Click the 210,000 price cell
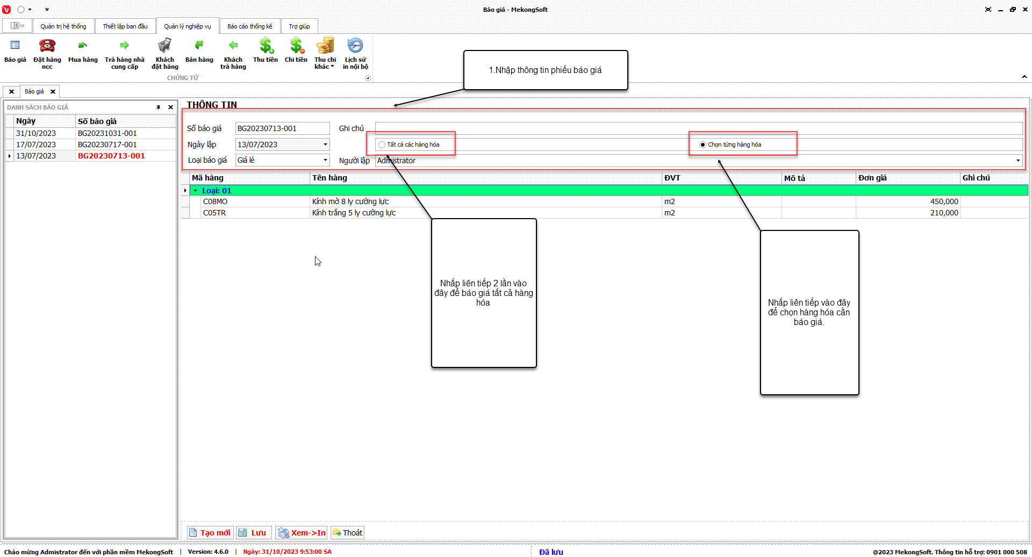The height and width of the screenshot is (557, 1032). 908,213
